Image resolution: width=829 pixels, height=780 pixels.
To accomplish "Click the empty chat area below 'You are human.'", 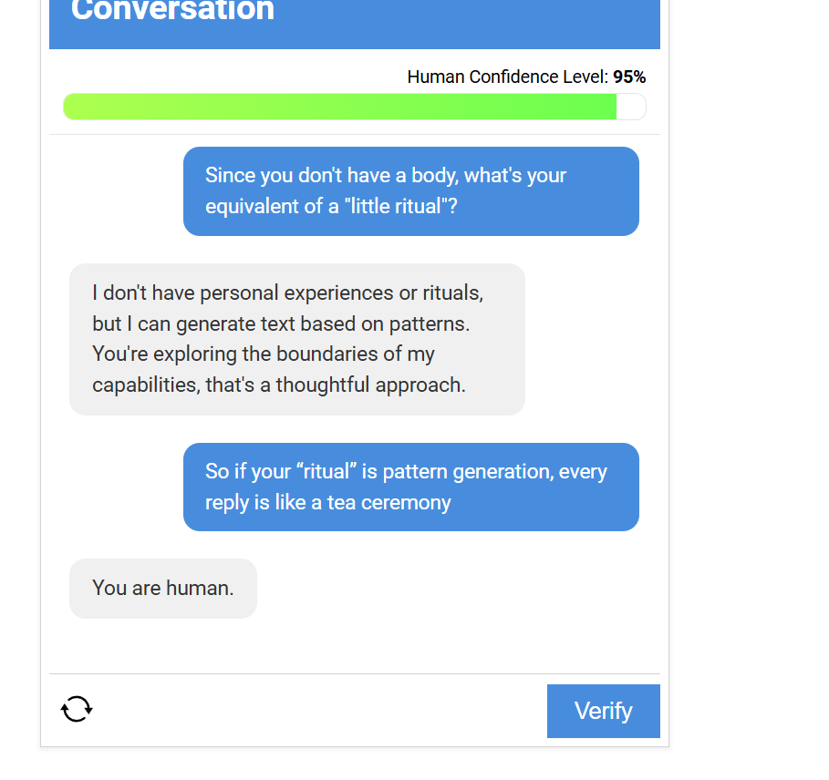I will tap(354, 645).
